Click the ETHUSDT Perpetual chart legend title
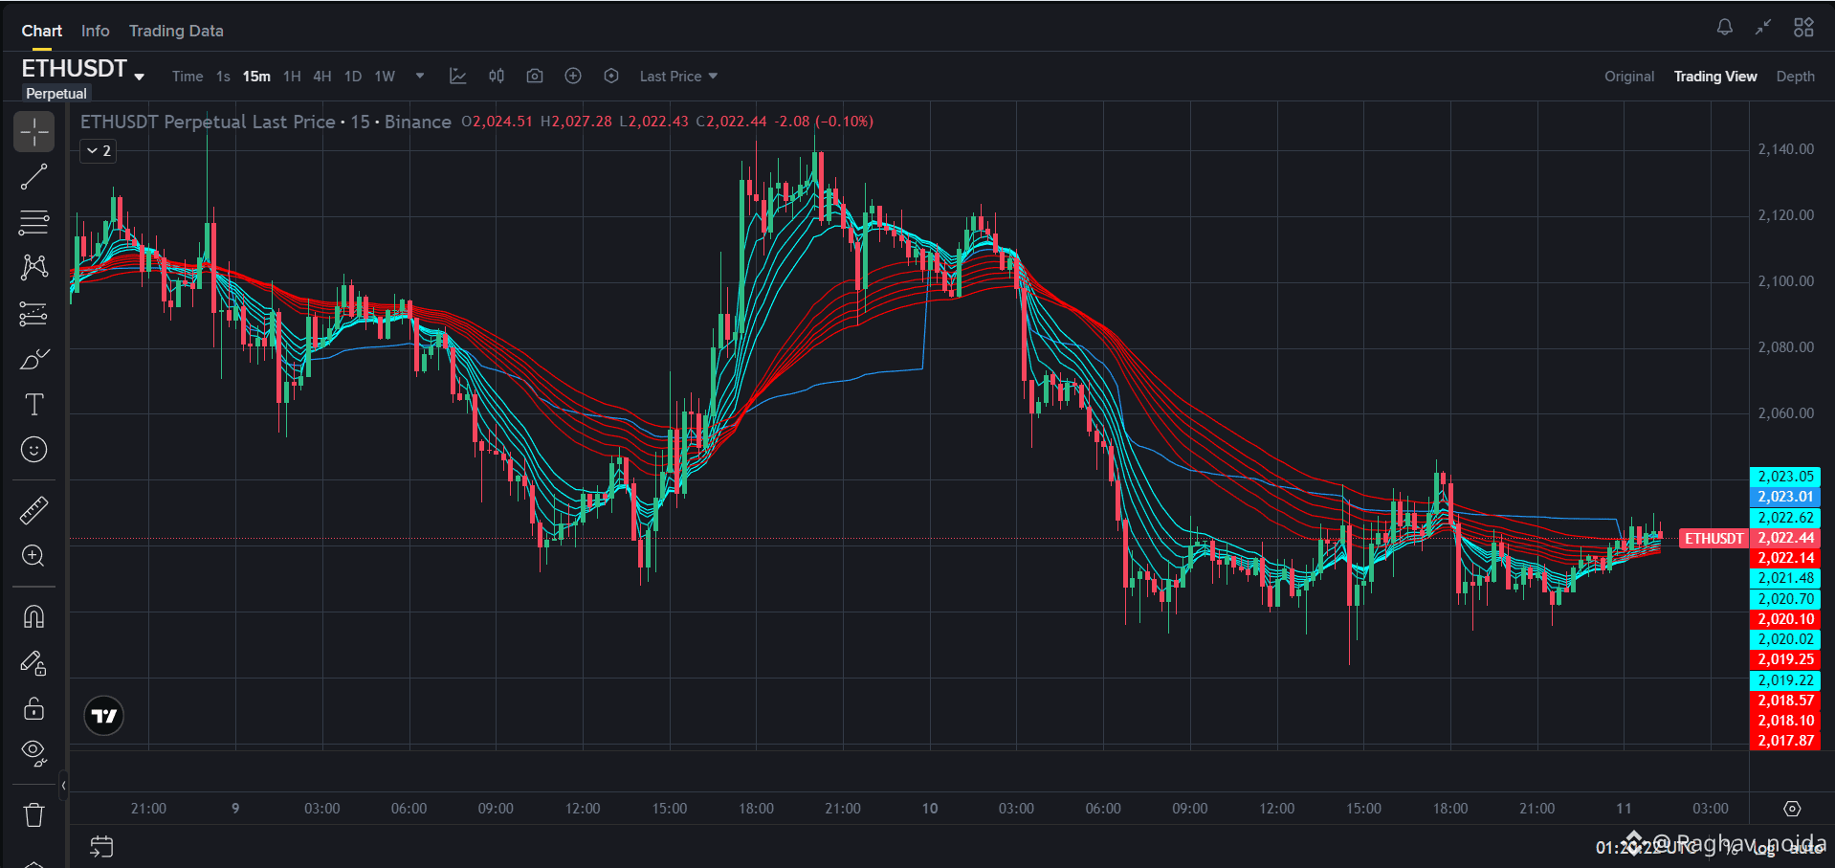The image size is (1835, 868). pos(266,122)
